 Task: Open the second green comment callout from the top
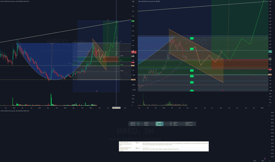[192, 49]
